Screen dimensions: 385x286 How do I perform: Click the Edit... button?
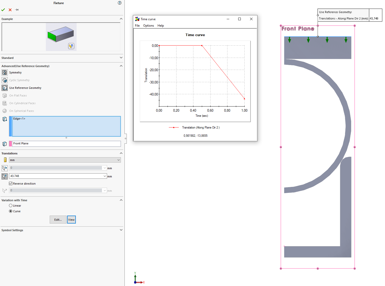[x=58, y=220]
